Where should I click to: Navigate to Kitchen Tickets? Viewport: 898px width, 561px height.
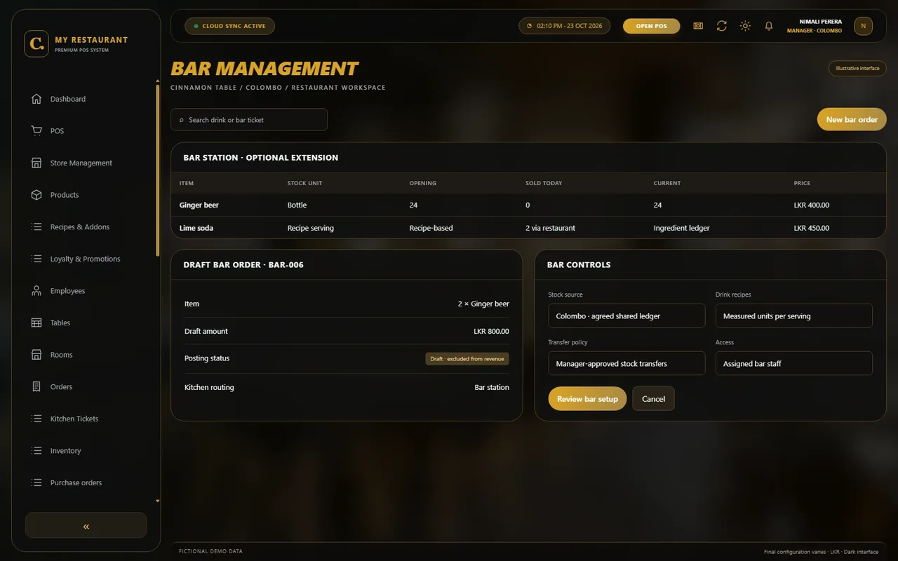(x=74, y=419)
